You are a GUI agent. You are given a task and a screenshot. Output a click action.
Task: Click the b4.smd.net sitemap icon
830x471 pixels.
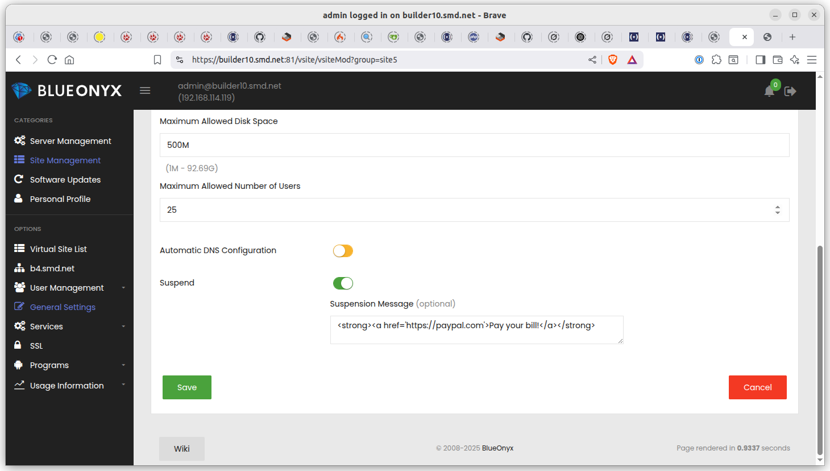coord(19,268)
